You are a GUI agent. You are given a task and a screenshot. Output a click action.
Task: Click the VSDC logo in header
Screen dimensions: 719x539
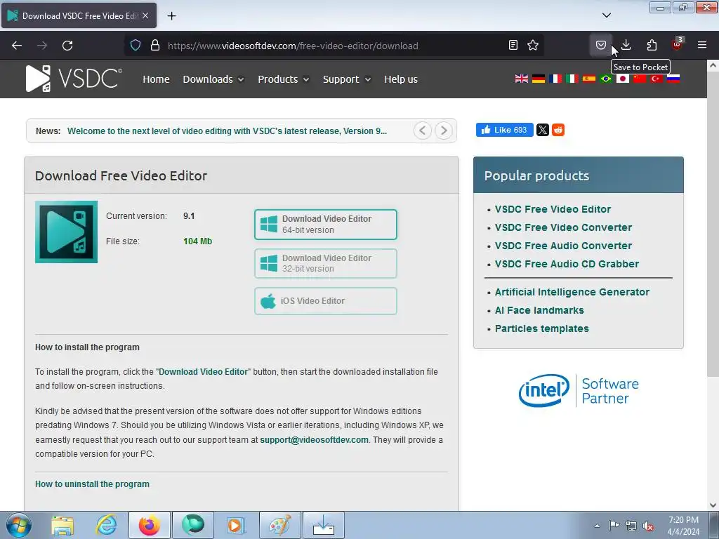click(x=74, y=79)
